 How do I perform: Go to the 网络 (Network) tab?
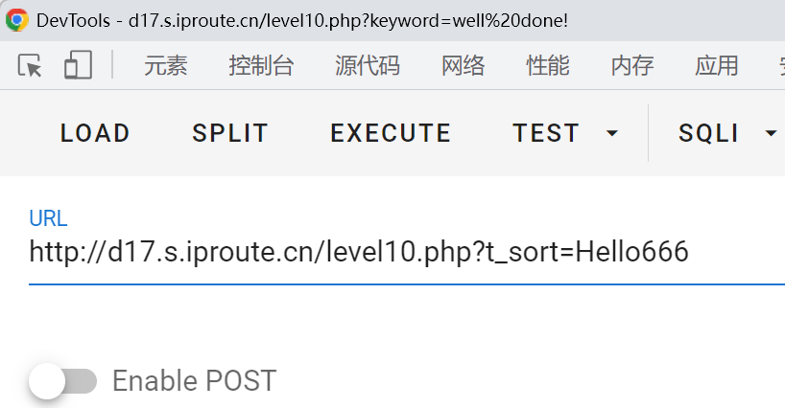463,65
